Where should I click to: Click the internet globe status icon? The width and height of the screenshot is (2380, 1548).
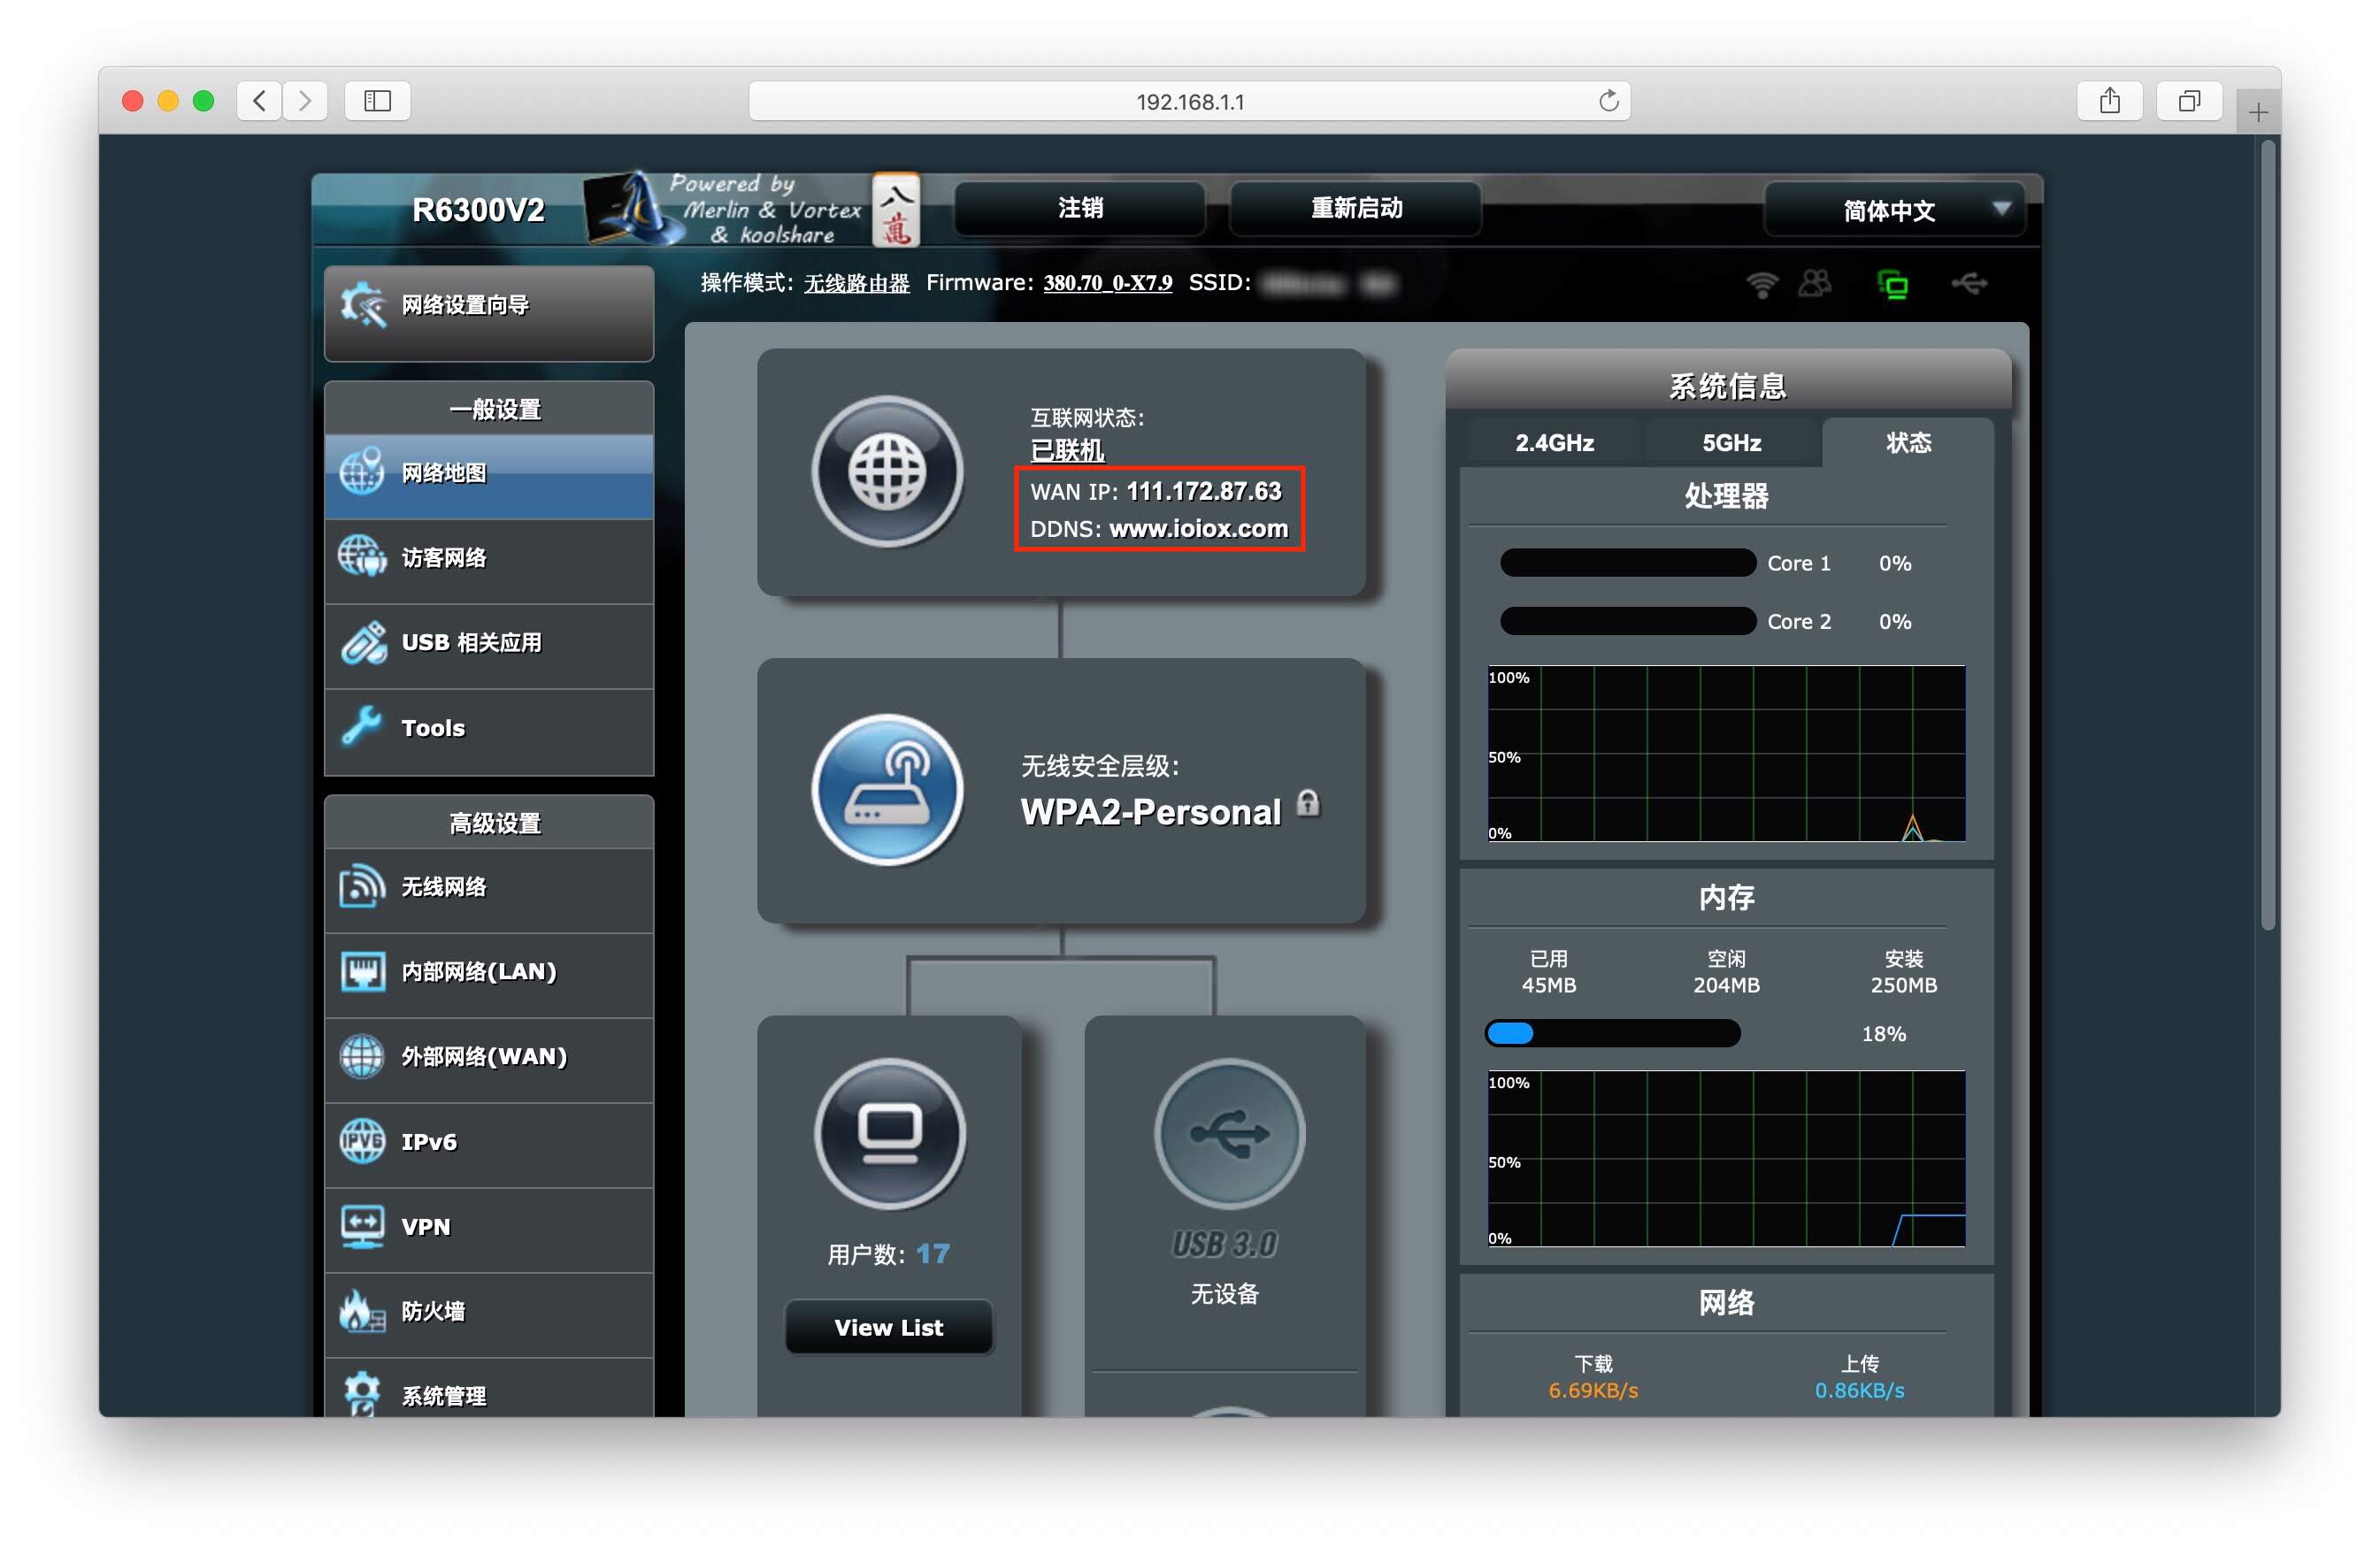887,472
